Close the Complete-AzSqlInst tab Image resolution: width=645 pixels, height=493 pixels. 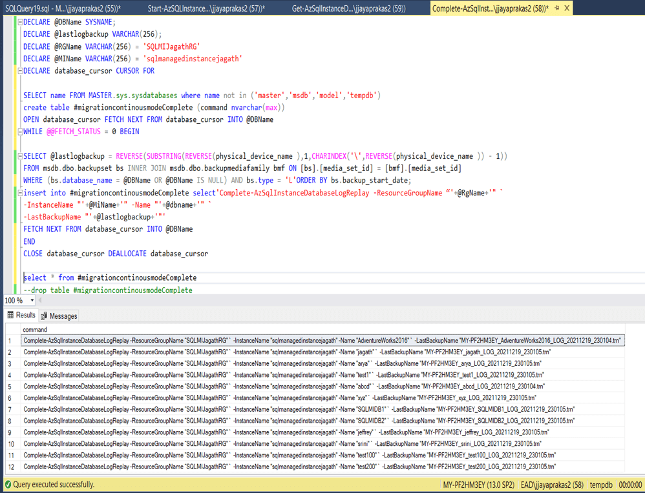coord(567,8)
